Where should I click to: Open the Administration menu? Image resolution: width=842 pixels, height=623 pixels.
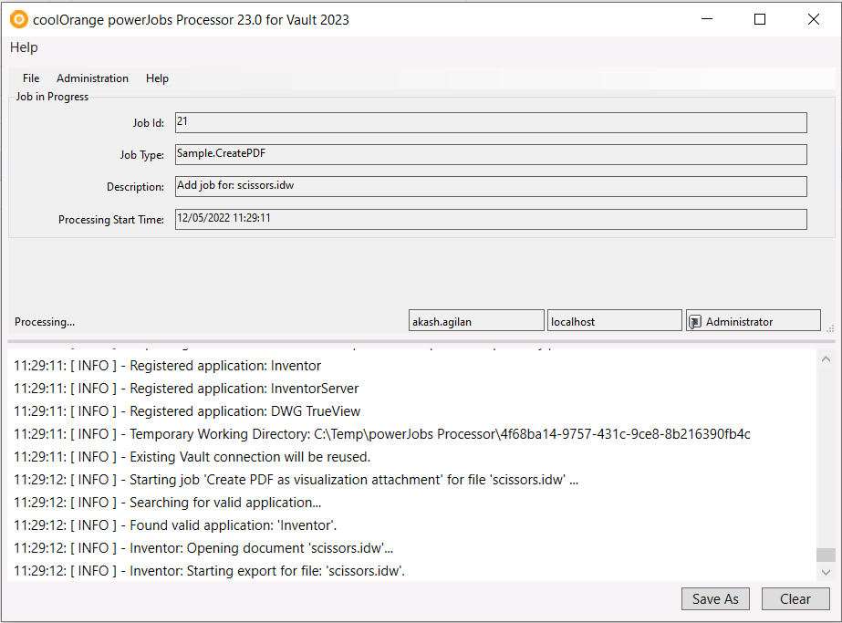tap(92, 78)
